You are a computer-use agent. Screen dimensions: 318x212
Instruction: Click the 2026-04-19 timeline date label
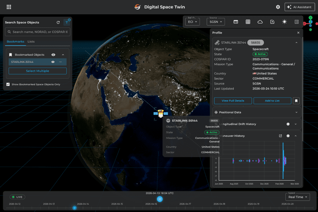coord(253,204)
